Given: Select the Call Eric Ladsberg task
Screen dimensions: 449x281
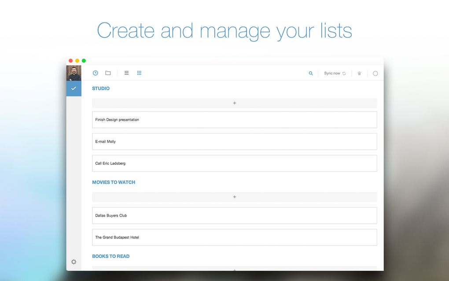Looking at the screenshot, I should [234, 163].
